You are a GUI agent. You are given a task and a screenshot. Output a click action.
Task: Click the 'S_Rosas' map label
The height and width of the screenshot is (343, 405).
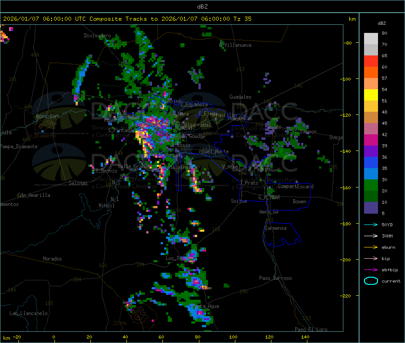[x=181, y=146]
